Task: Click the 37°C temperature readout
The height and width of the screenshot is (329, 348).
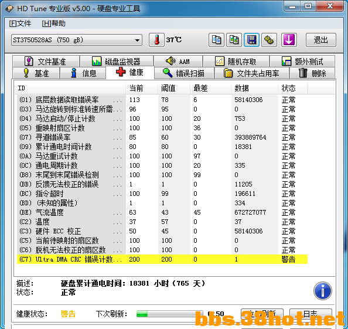Action: 174,40
